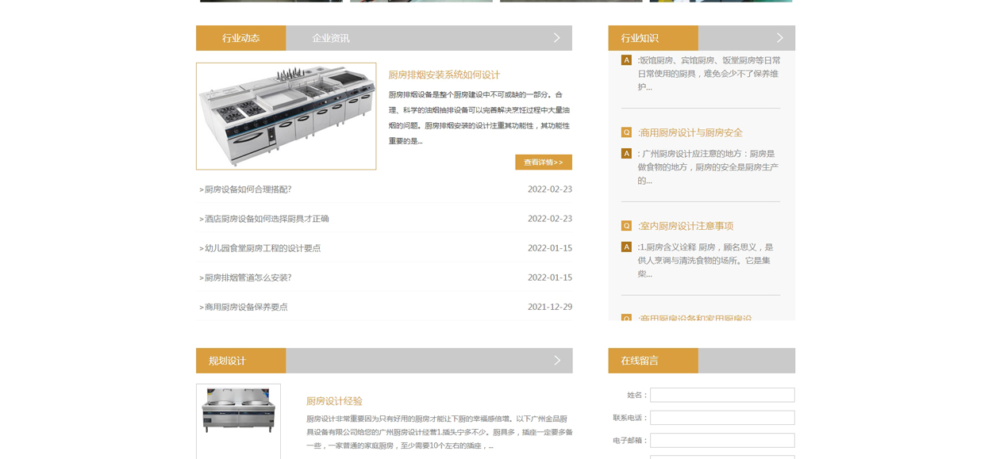This screenshot has width=992, height=459.
Task: Open article 厨房排烟安装系统如何设计
Action: tap(444, 75)
